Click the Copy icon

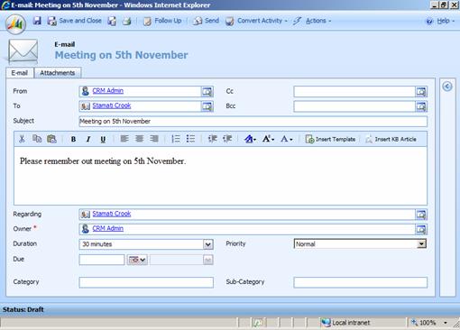(37, 139)
